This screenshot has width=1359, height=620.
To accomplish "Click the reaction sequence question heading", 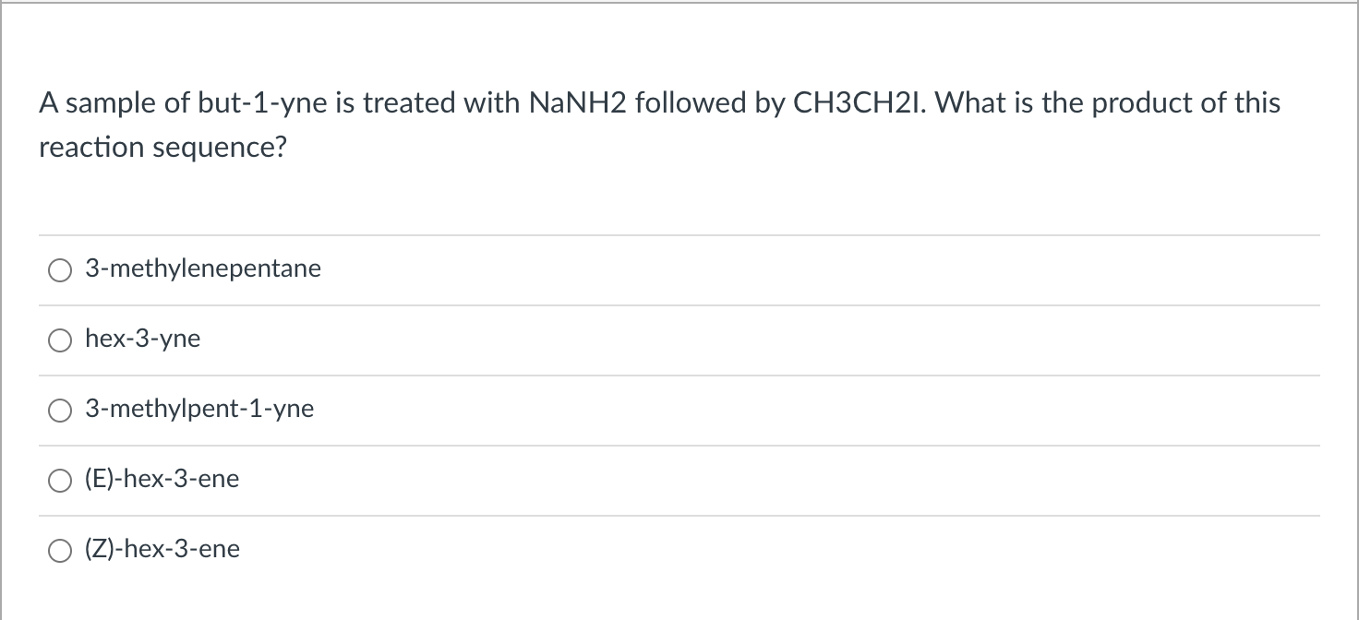I will (658, 125).
